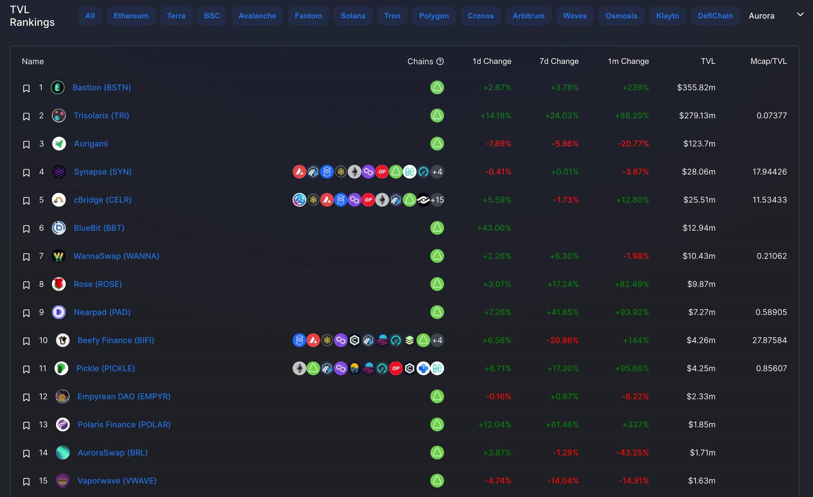Click the cBridge protocol logo

click(59, 200)
